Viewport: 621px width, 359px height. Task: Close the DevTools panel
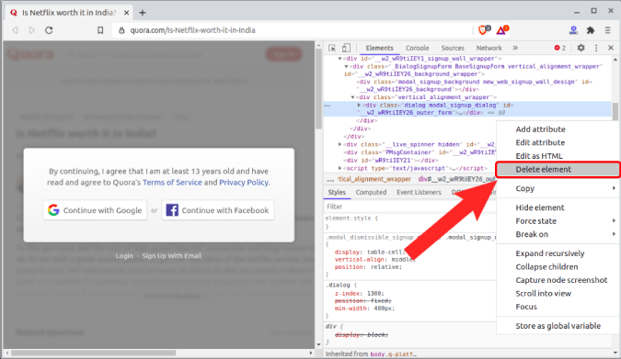[611, 48]
